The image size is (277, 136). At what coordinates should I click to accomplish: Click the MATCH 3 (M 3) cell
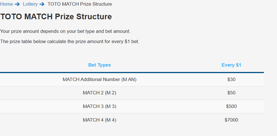point(99,107)
